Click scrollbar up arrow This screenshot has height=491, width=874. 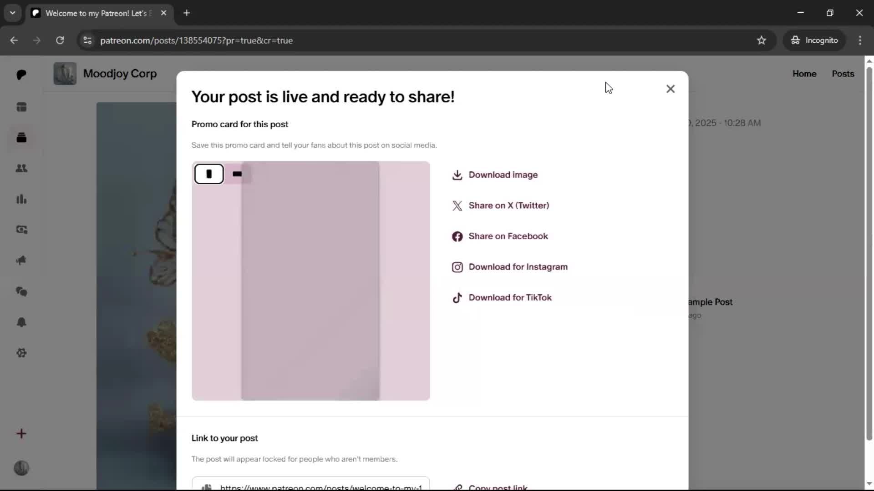[x=869, y=60]
